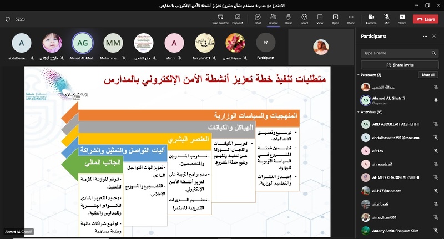
Task: Select the People tab
Action: click(x=274, y=19)
